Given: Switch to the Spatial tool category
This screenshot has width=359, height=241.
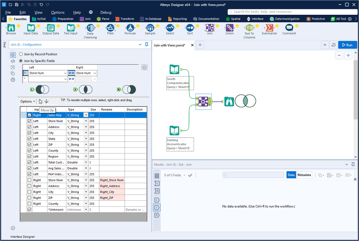Looking at the screenshot, I should coord(233,19).
